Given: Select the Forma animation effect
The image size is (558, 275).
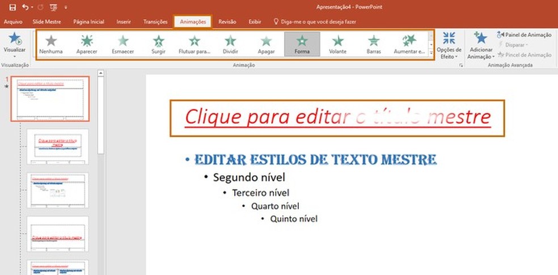Looking at the screenshot, I should pos(302,44).
